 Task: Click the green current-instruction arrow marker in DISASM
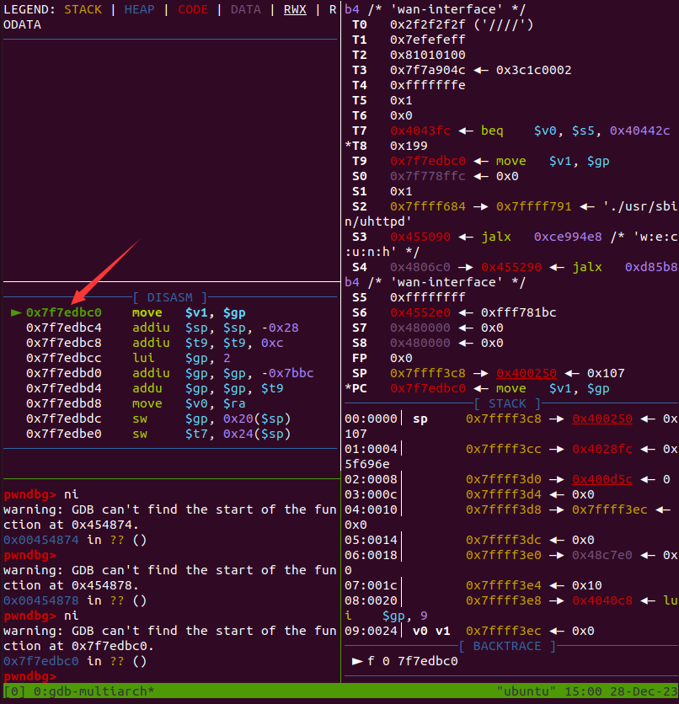[x=16, y=312]
